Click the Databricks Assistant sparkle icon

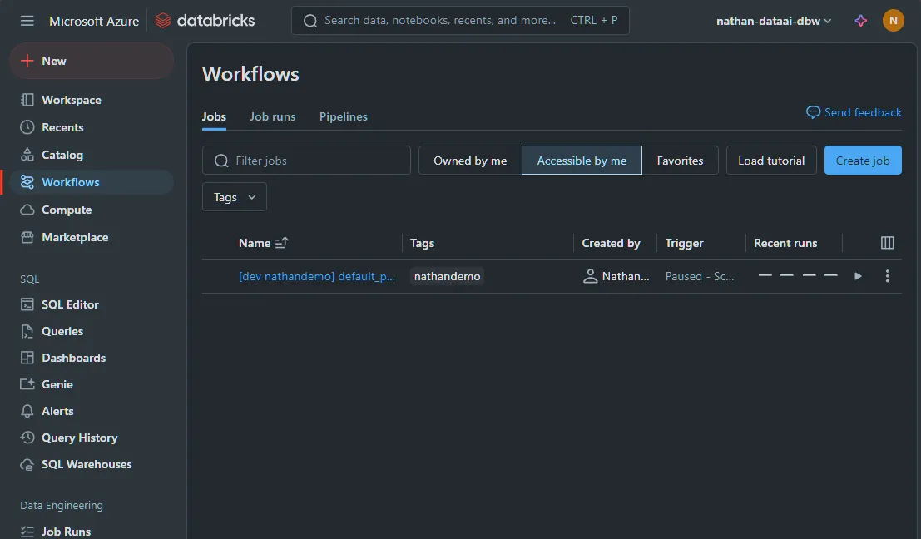(861, 21)
